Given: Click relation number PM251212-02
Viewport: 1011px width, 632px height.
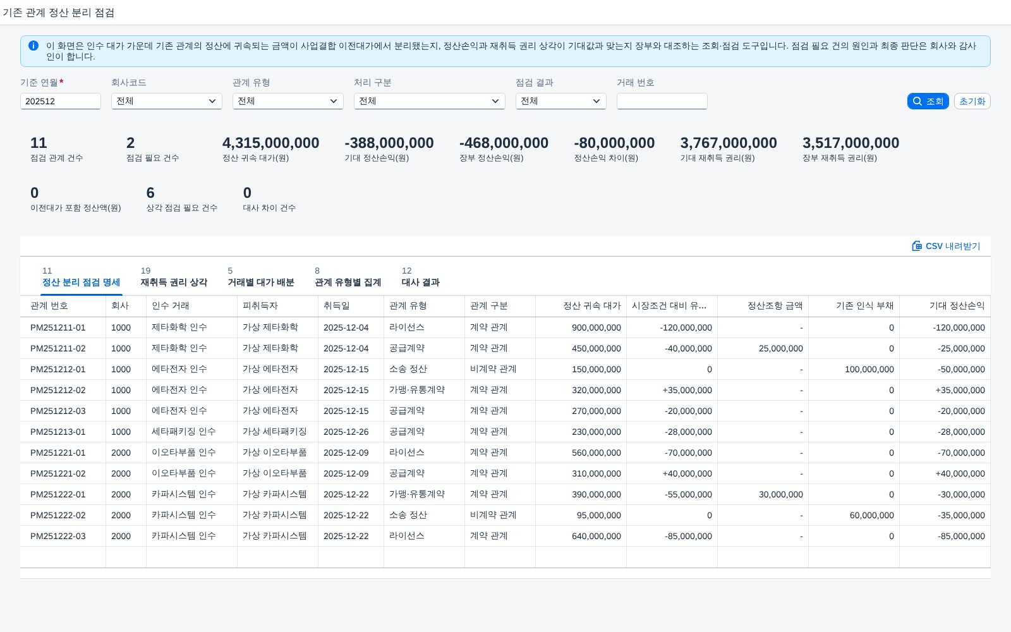Looking at the screenshot, I should 58,390.
